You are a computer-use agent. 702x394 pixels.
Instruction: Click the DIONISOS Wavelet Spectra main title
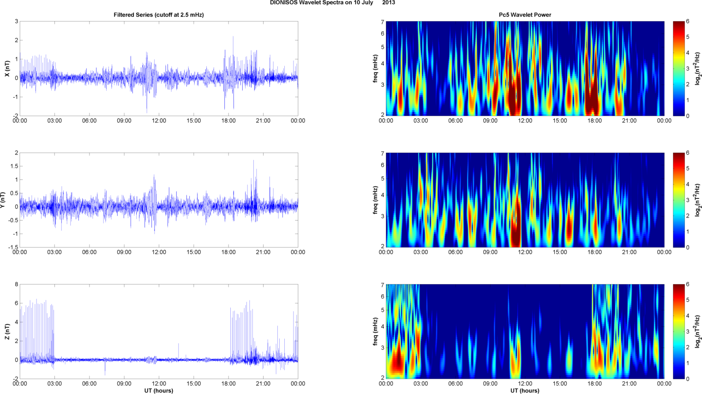pyautogui.click(x=332, y=3)
